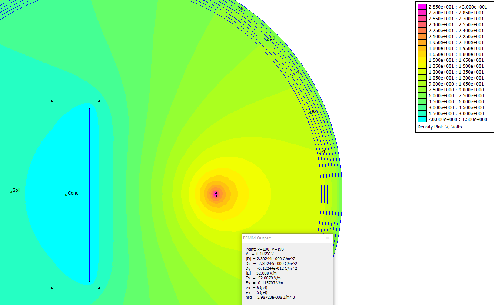Viewport: 495px width, 305px height.
Task: Click the 'V = 1.41656 V' output line
Action: click(x=260, y=254)
